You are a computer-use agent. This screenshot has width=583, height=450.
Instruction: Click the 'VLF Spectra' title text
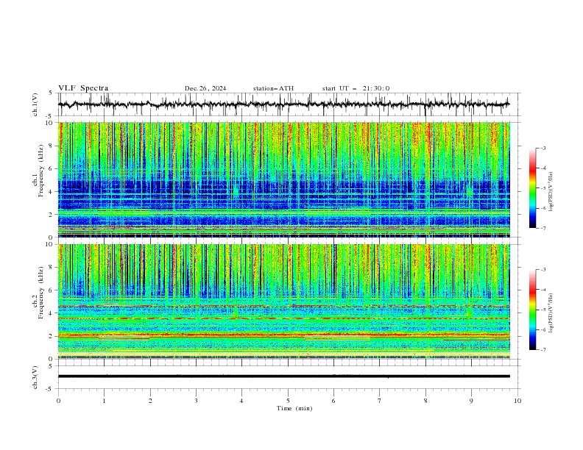[x=83, y=88]
